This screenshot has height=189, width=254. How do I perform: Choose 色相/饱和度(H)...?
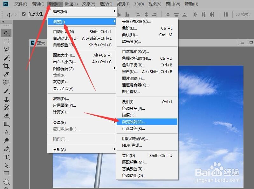147,58
